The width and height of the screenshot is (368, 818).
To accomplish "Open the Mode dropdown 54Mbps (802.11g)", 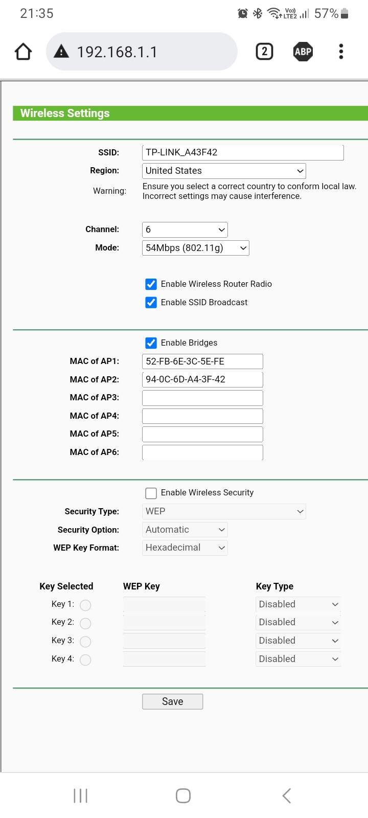I will [x=195, y=248].
